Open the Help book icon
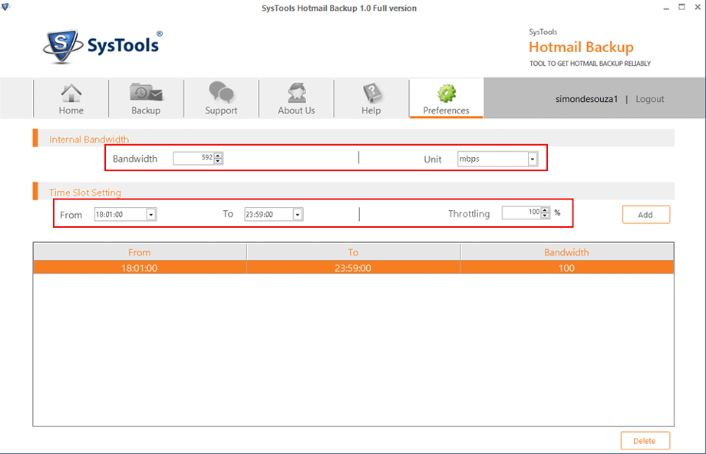The image size is (706, 454). [x=371, y=93]
